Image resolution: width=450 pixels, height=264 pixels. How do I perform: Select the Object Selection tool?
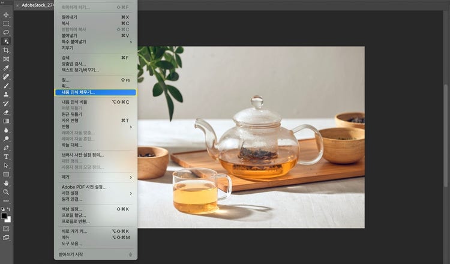click(6, 41)
